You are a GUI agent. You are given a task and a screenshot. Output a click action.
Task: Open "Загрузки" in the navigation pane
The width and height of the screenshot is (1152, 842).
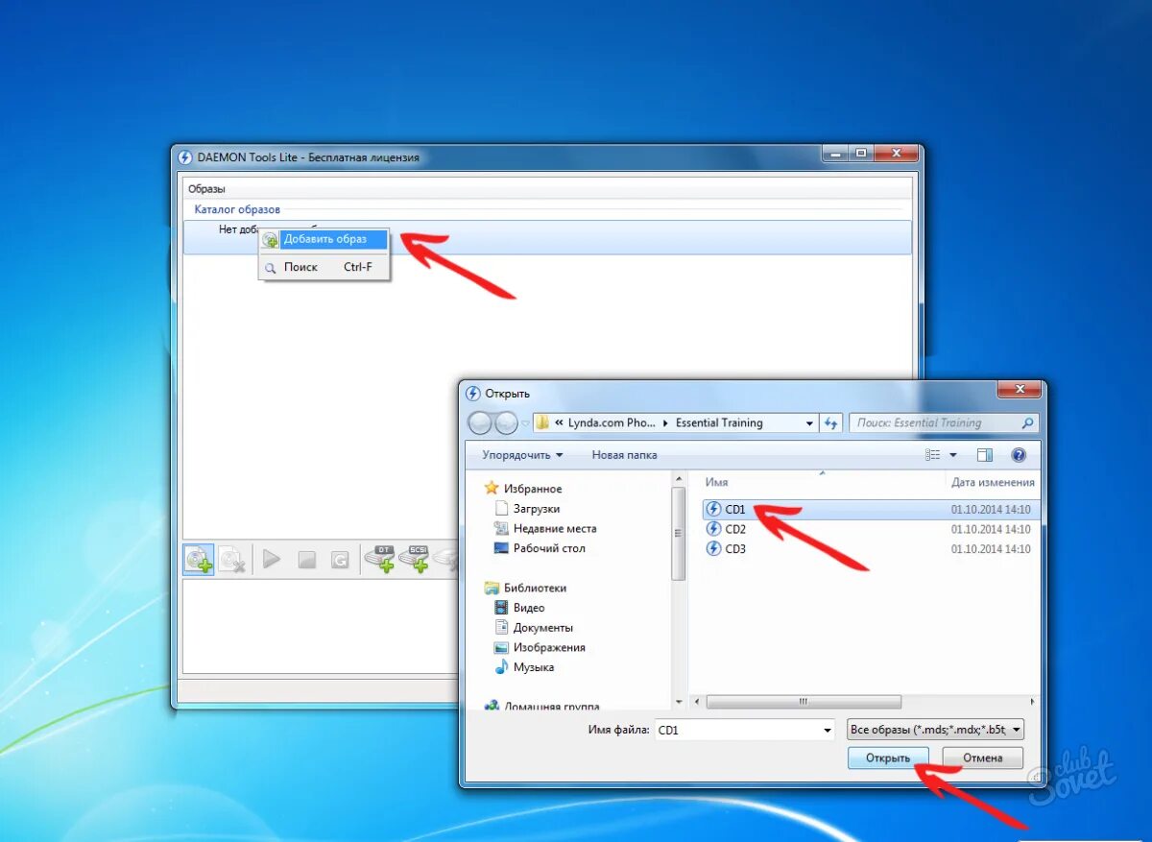[527, 509]
